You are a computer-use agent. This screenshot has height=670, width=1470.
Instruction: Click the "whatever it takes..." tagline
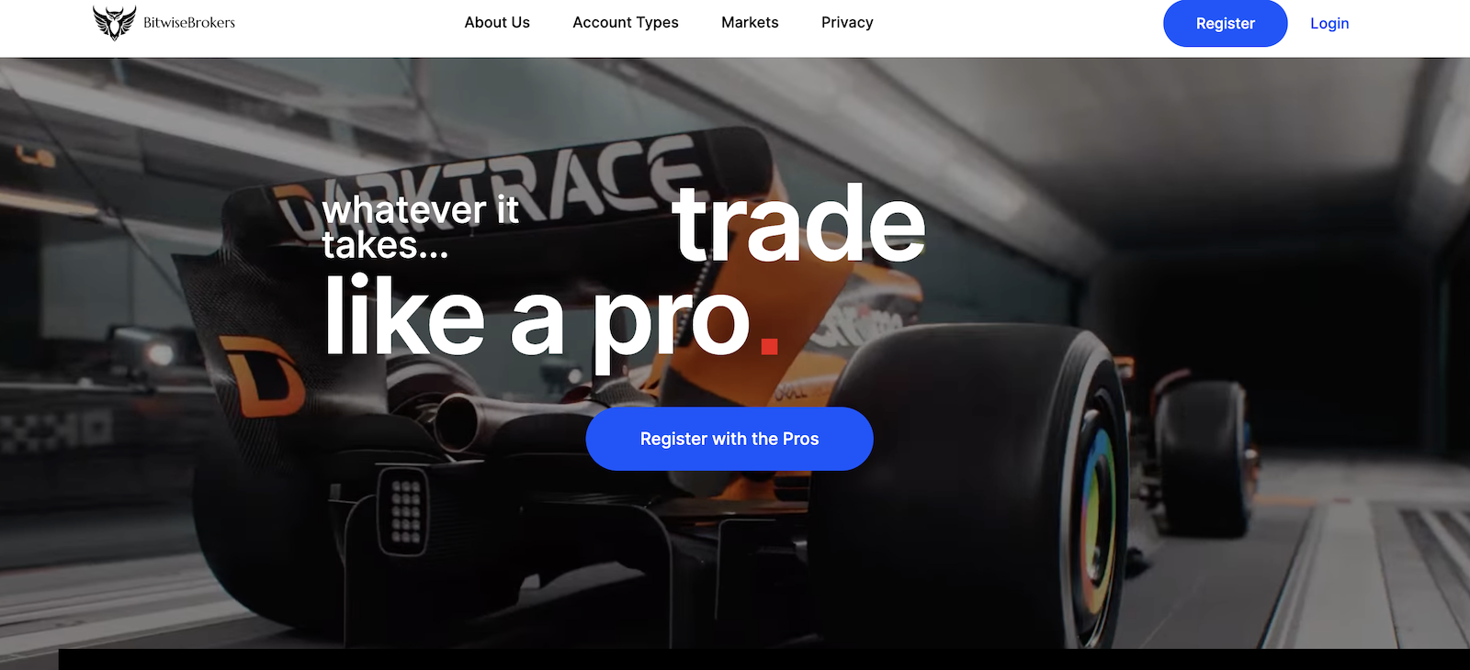pos(421,228)
